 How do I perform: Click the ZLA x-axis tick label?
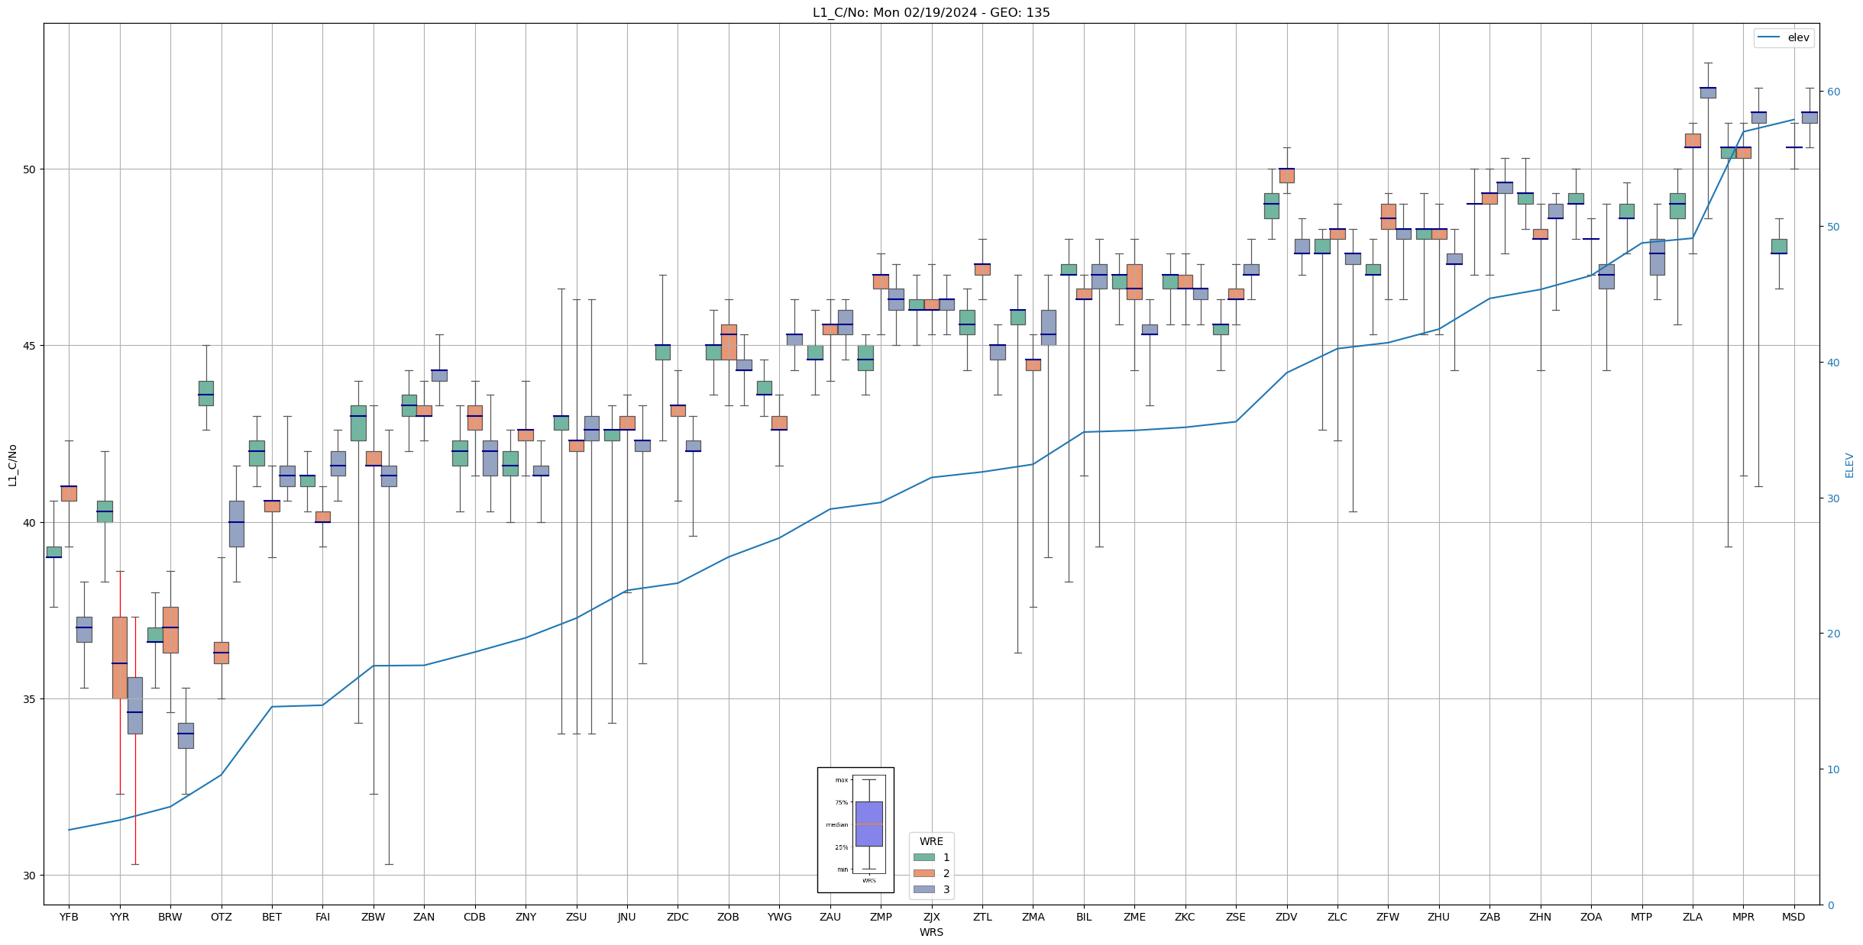1692,917
